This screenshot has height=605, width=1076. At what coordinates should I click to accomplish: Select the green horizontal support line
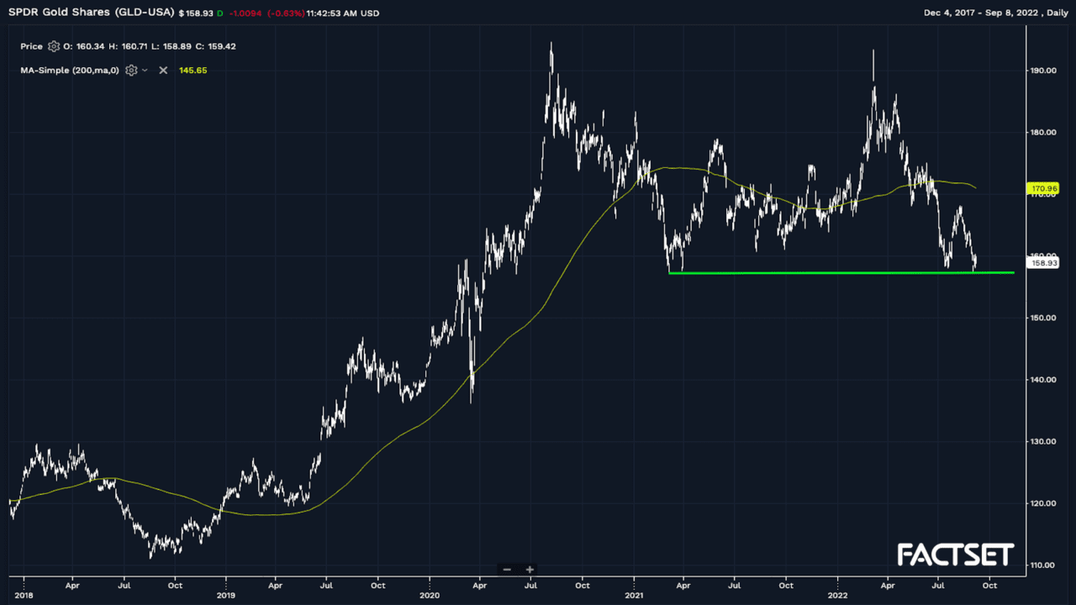841,272
